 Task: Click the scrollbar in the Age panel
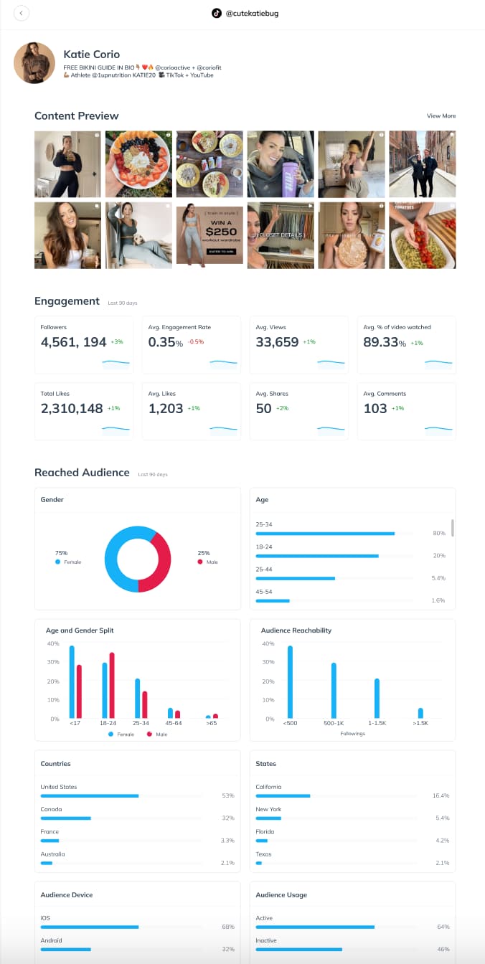pyautogui.click(x=452, y=528)
